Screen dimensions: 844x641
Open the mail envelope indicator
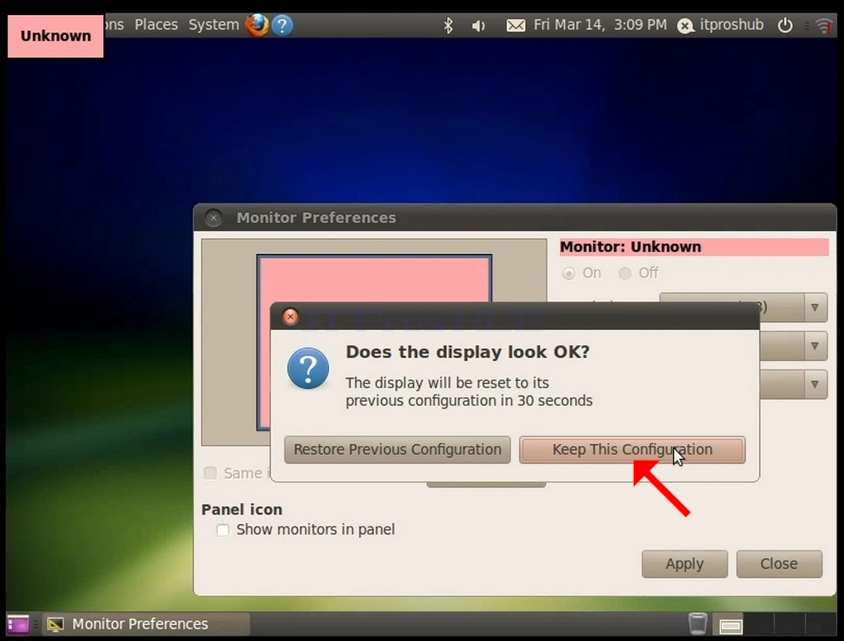pyautogui.click(x=516, y=25)
